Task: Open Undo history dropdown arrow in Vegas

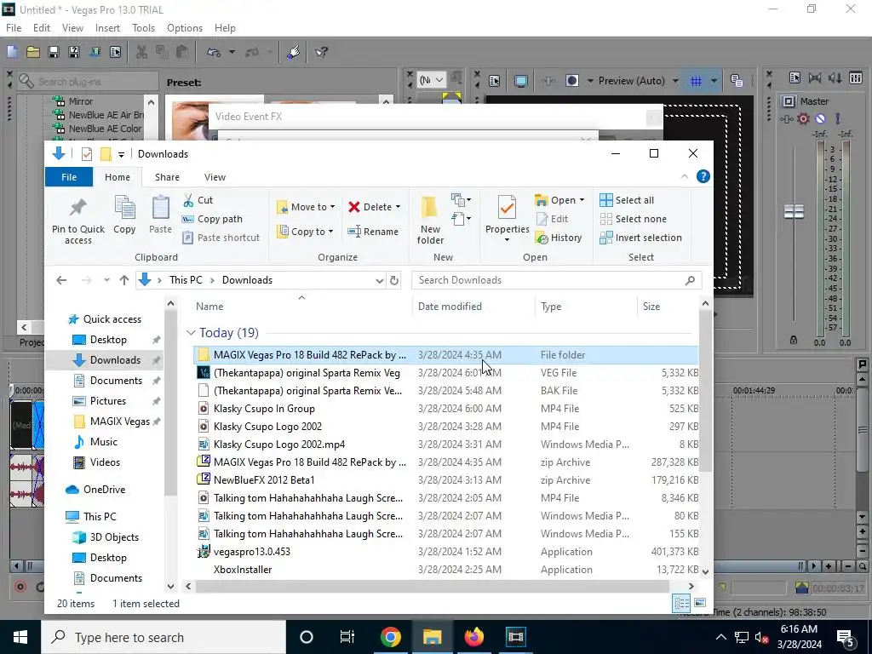Action: pos(232,52)
